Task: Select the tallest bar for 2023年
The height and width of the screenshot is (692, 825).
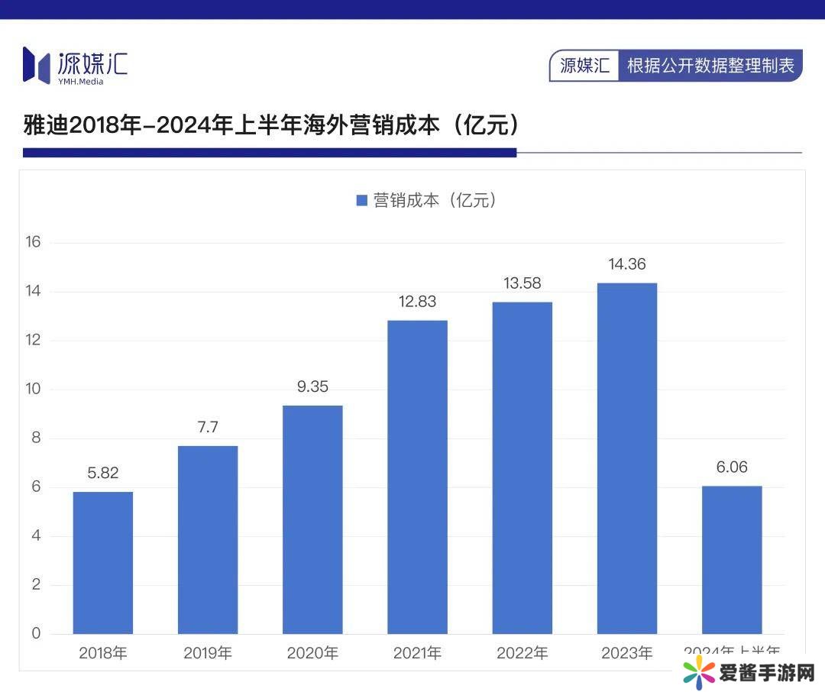Action: pyautogui.click(x=626, y=458)
